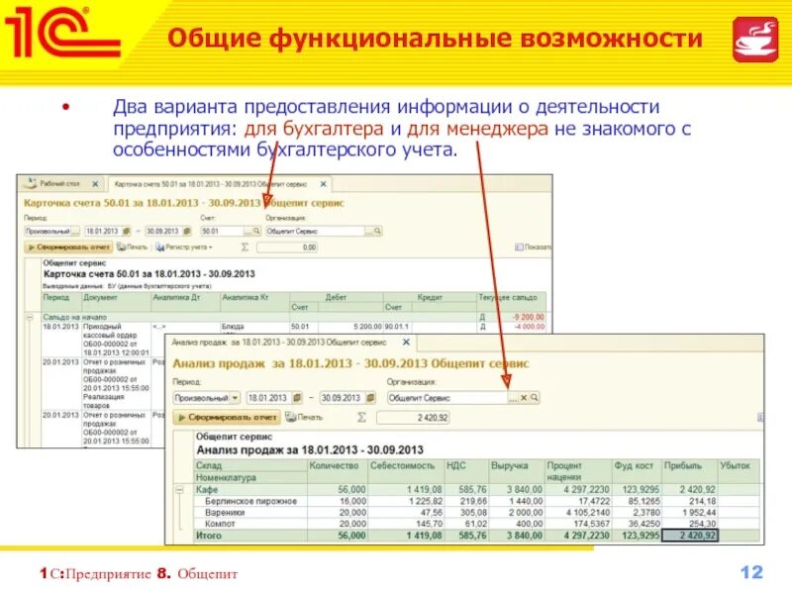The height and width of the screenshot is (594, 792).
Task: Click Аналитика Кт cell Блюда
Action: coord(233,327)
